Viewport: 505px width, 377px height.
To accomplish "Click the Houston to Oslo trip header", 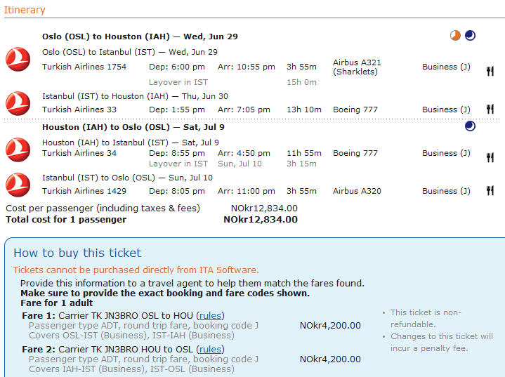I will (123, 127).
